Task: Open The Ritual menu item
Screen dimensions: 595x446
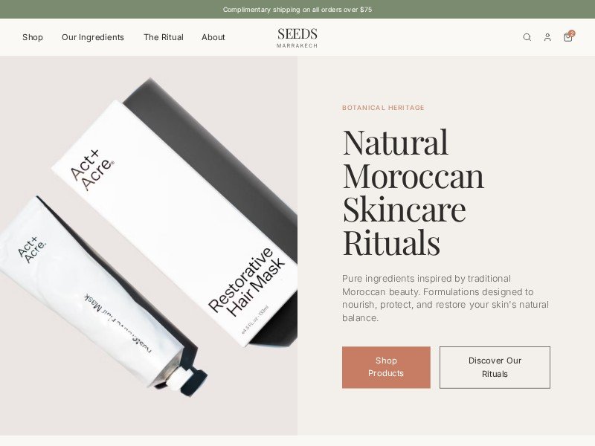Action: pyautogui.click(x=164, y=37)
